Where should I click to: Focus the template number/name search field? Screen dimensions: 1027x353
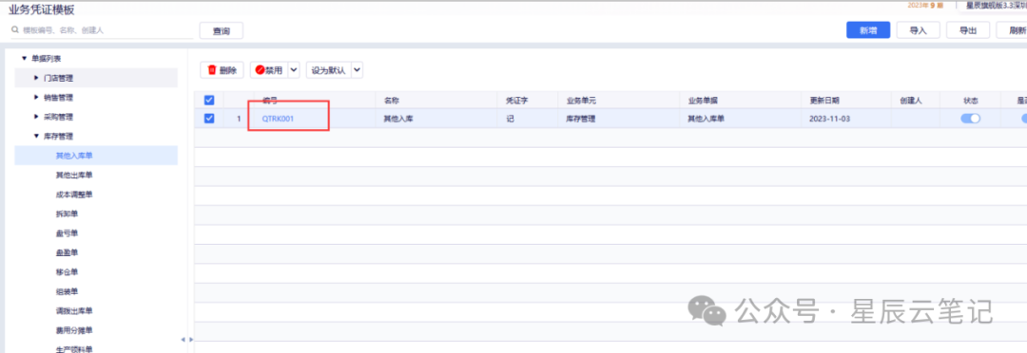102,30
